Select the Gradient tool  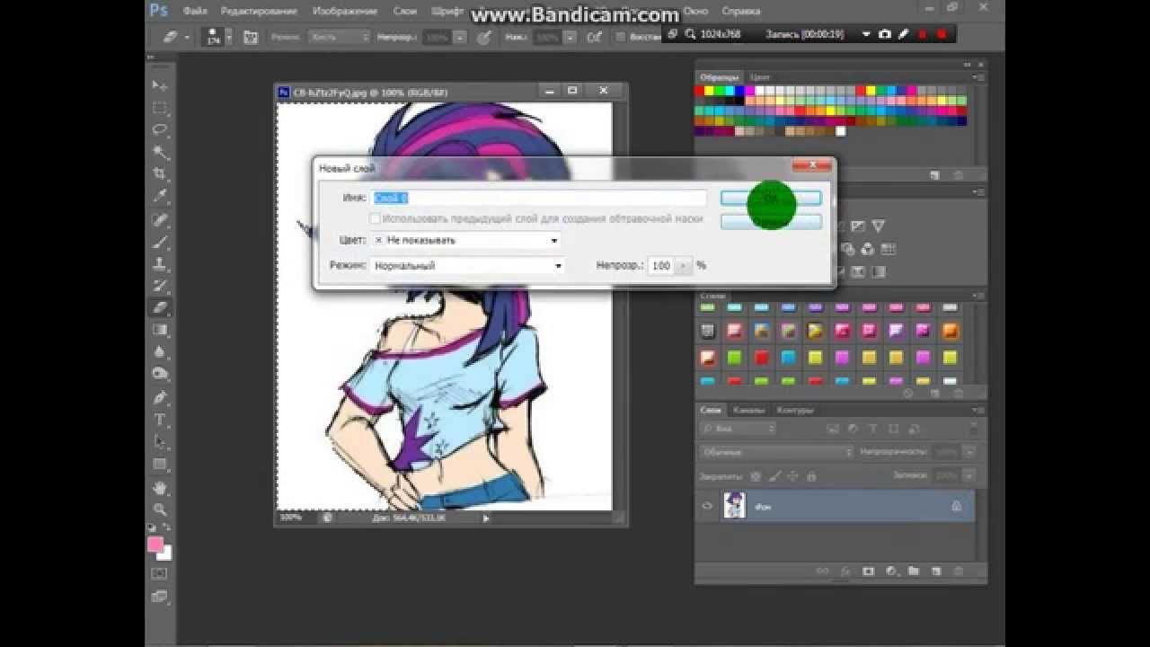[160, 331]
